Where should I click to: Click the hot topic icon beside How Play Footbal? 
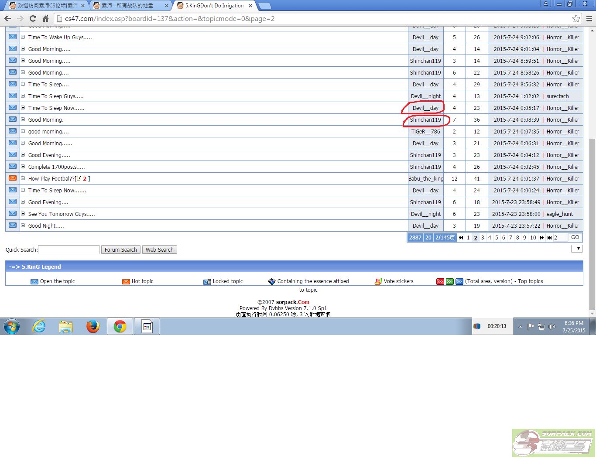click(13, 178)
